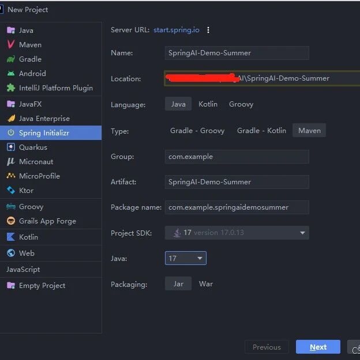360x360 pixels.
Task: Select Empty Project in the list
Action: tap(51, 285)
